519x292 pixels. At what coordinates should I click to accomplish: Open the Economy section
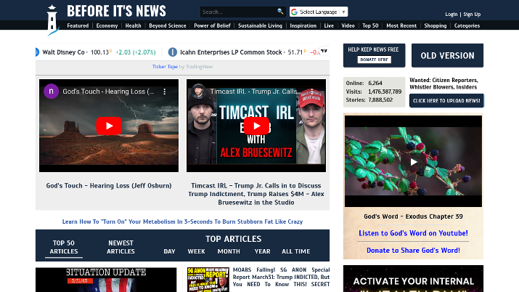point(107,25)
